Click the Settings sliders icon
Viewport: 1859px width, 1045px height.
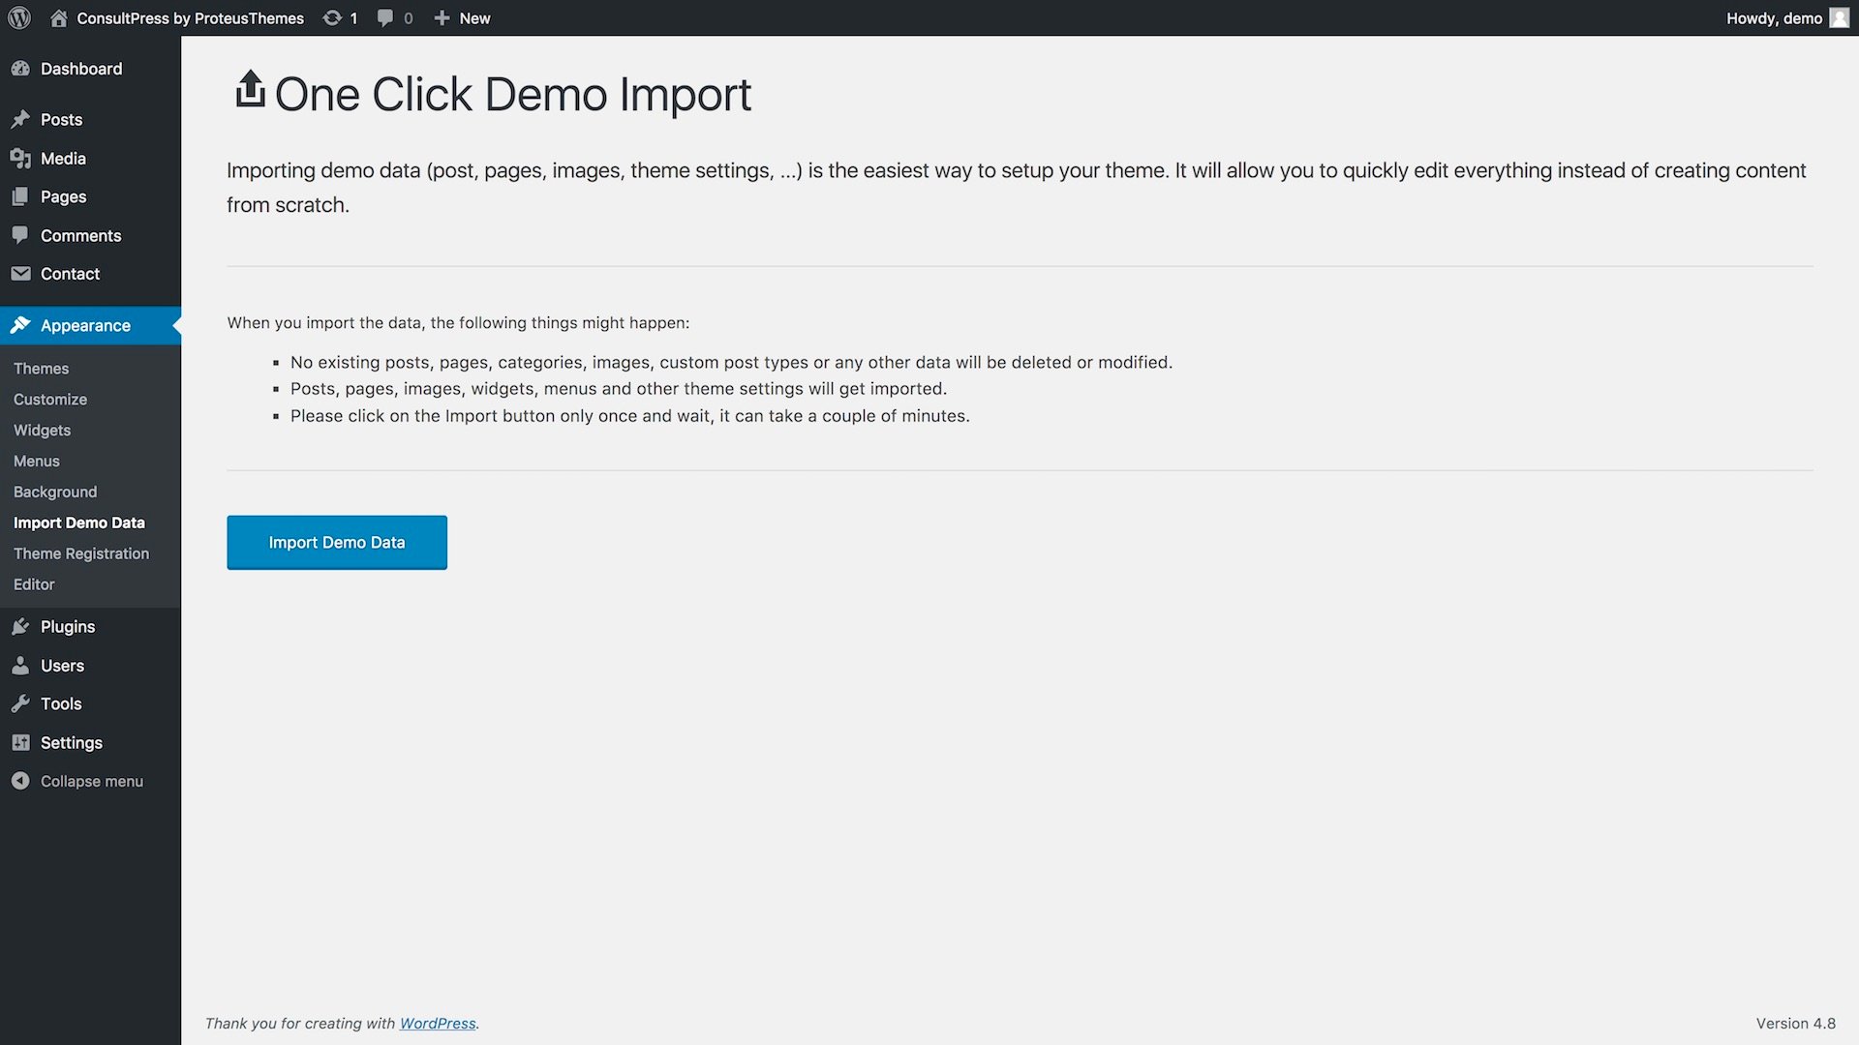[20, 743]
